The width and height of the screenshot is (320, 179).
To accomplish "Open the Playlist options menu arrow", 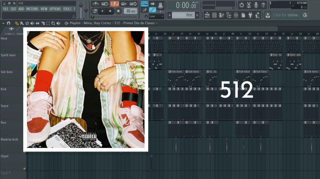I will (x=3, y=23).
